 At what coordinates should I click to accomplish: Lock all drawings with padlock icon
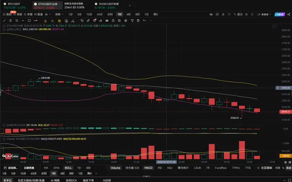(113, 21)
